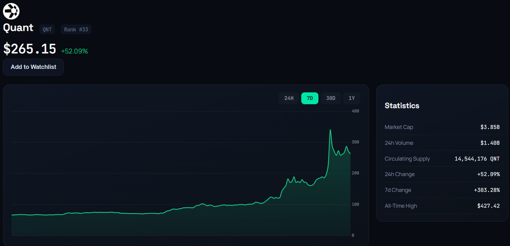The width and height of the screenshot is (510, 246).
Task: Add Quant to Watchlist
Action: [33, 67]
